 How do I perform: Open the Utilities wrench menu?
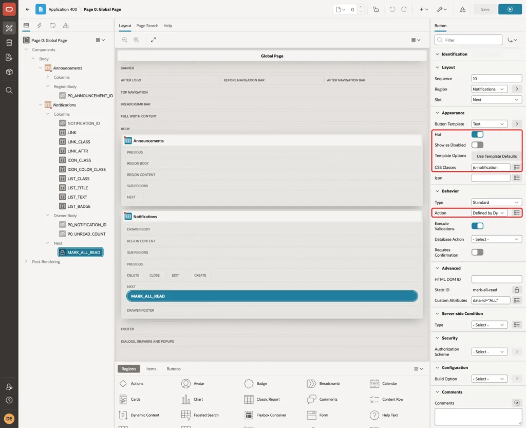[x=442, y=9]
